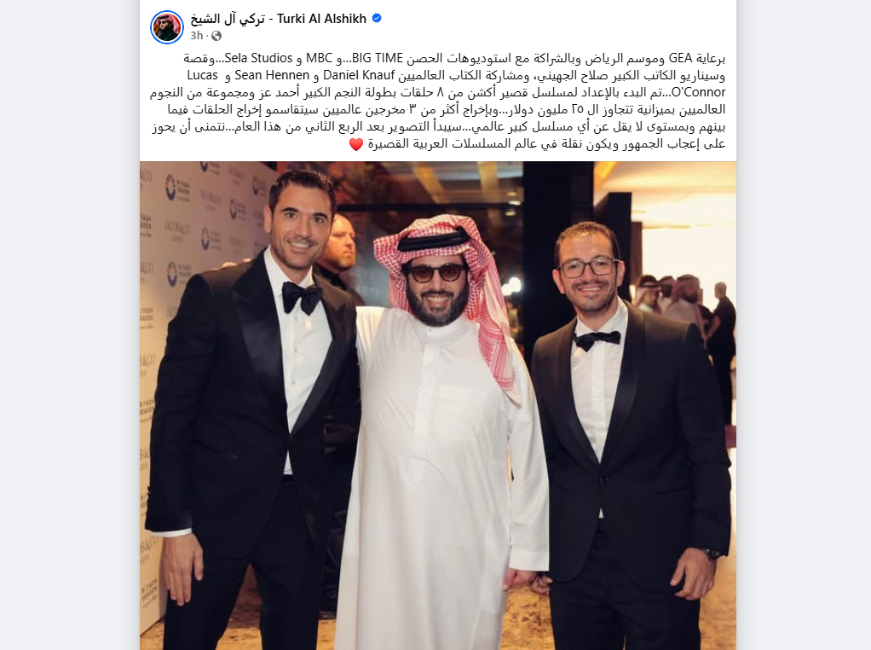Image resolution: width=871 pixels, height=650 pixels.
Task: Click the globe public-audience icon
Action: pyautogui.click(x=216, y=36)
